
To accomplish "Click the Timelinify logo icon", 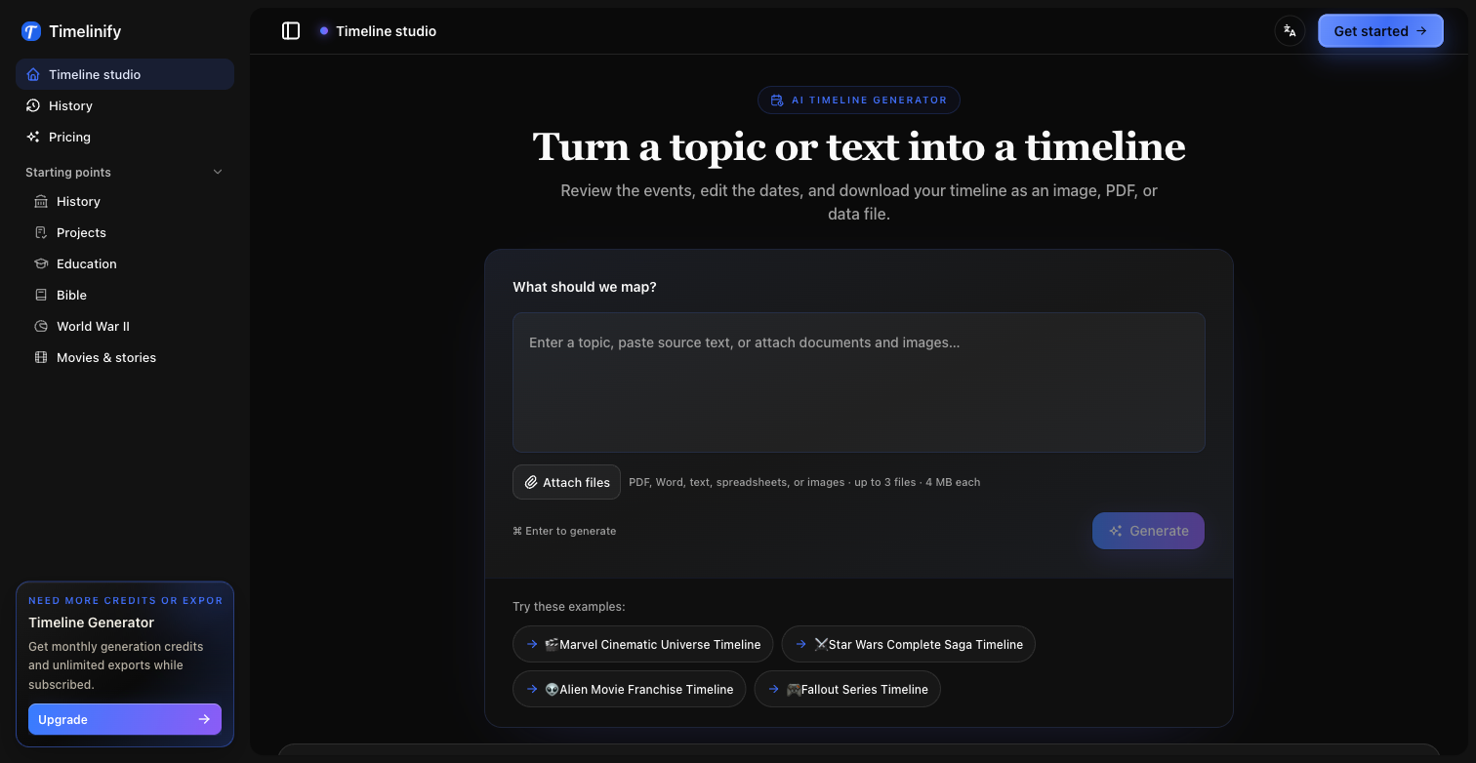I will click(31, 31).
